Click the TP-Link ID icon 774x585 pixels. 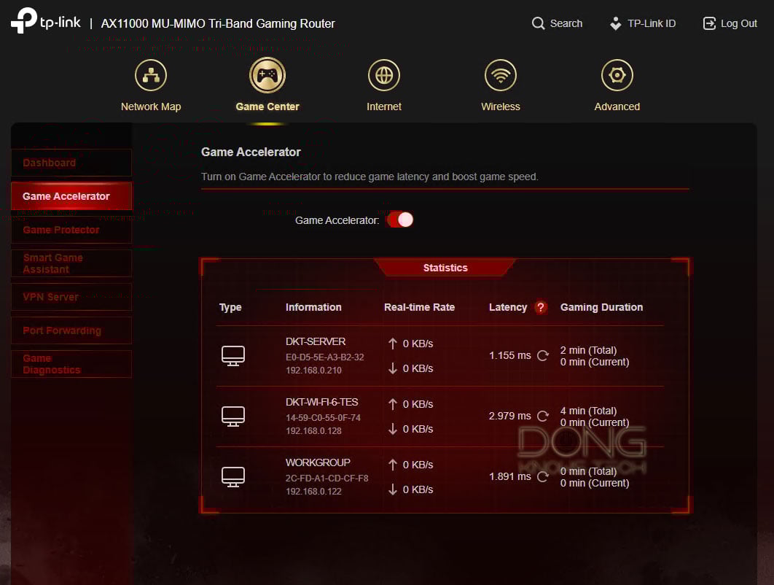tap(616, 23)
